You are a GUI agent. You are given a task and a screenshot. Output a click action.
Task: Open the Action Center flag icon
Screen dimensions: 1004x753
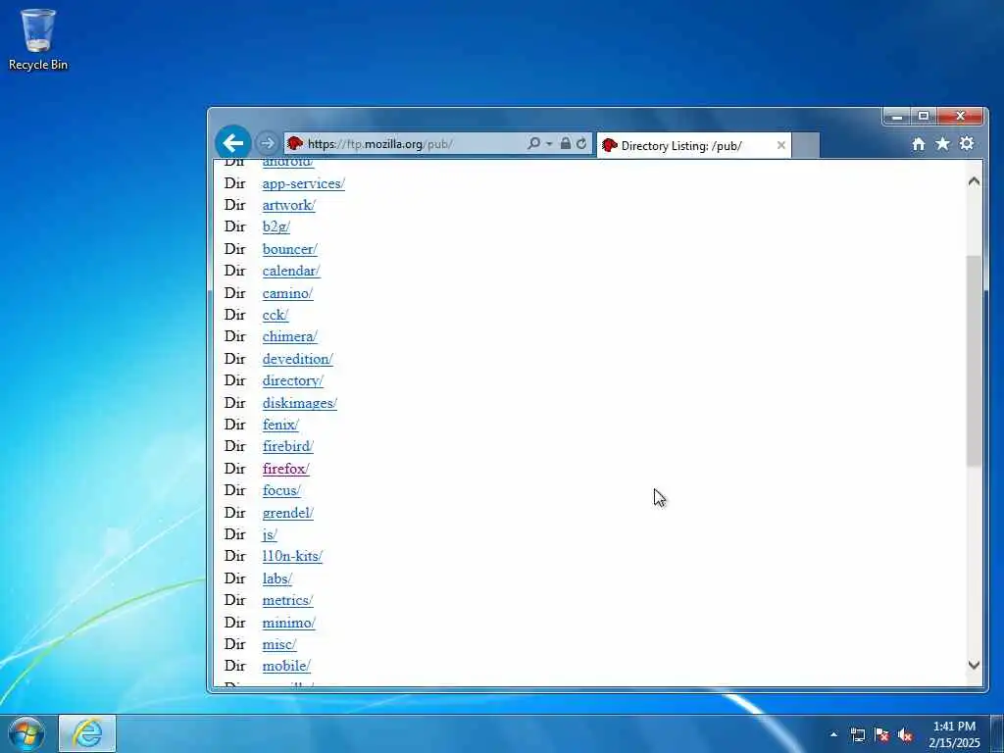tap(881, 735)
